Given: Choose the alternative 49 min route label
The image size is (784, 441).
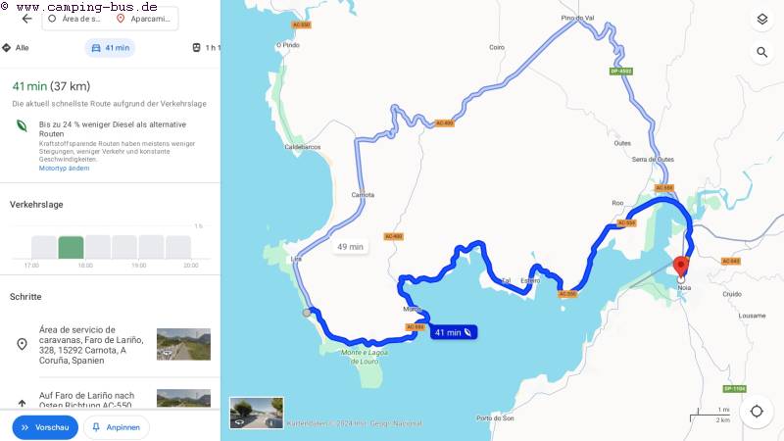Looking at the screenshot, I should tap(350, 247).
